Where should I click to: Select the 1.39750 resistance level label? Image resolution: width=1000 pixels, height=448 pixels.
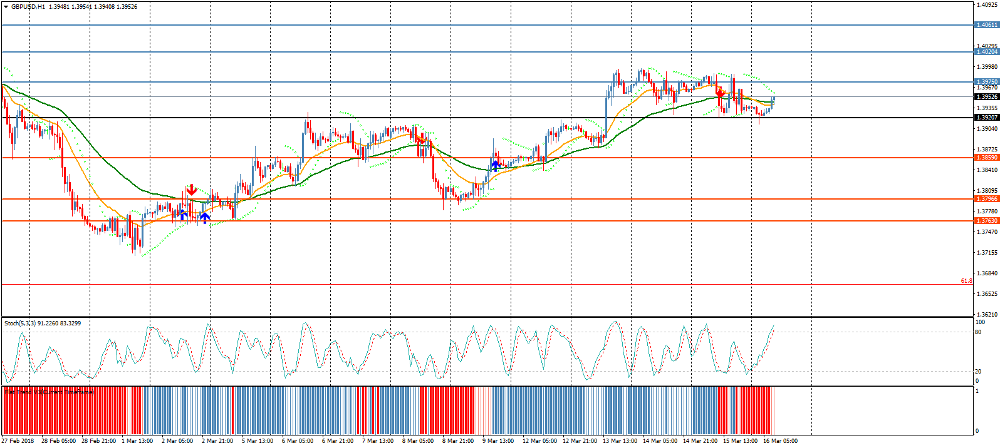tap(986, 82)
